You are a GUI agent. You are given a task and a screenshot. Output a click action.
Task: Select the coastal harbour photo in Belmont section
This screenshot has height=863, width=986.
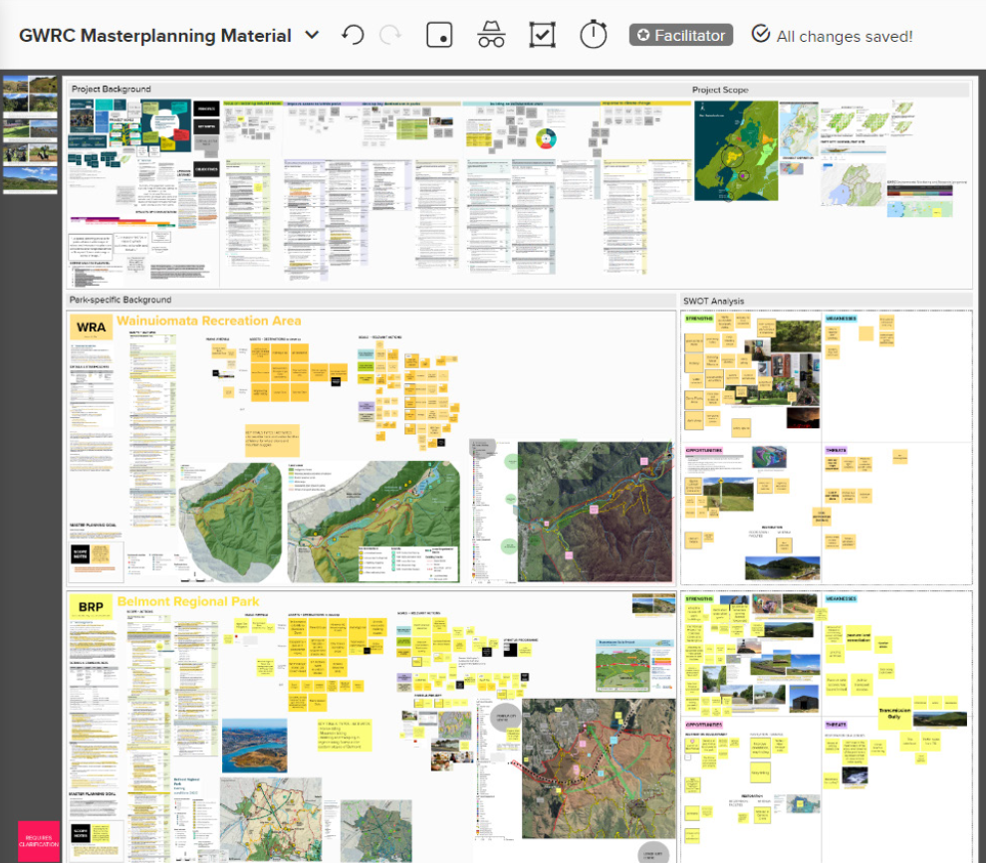click(x=254, y=746)
